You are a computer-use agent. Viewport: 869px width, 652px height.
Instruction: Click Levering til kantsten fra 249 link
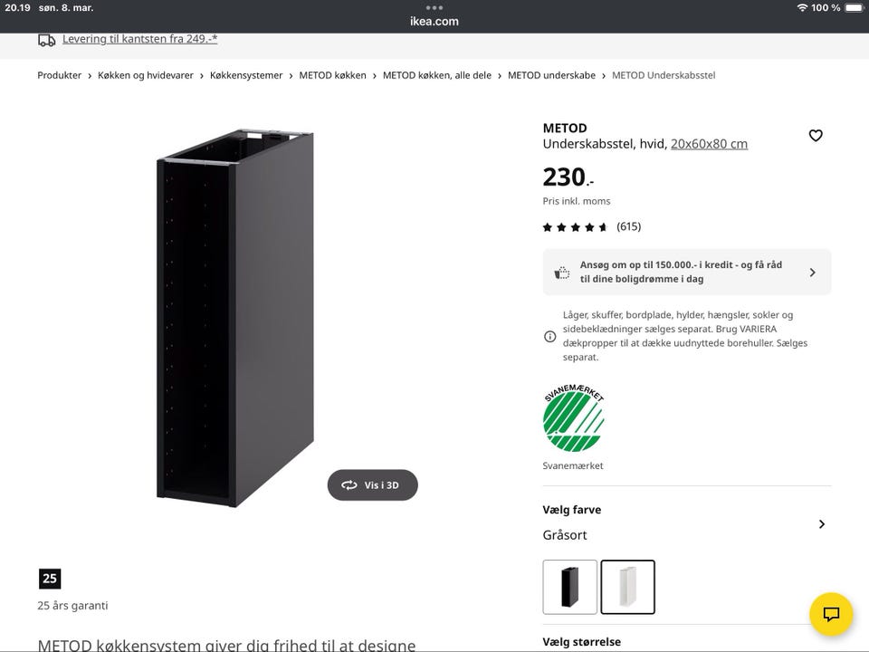[x=139, y=39]
